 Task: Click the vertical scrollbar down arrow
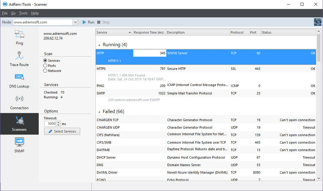point(319,178)
